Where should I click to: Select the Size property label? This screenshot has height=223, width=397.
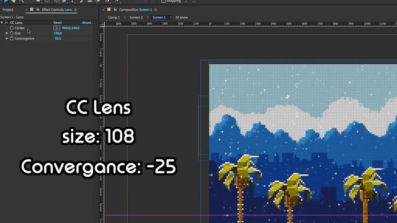coord(17,33)
